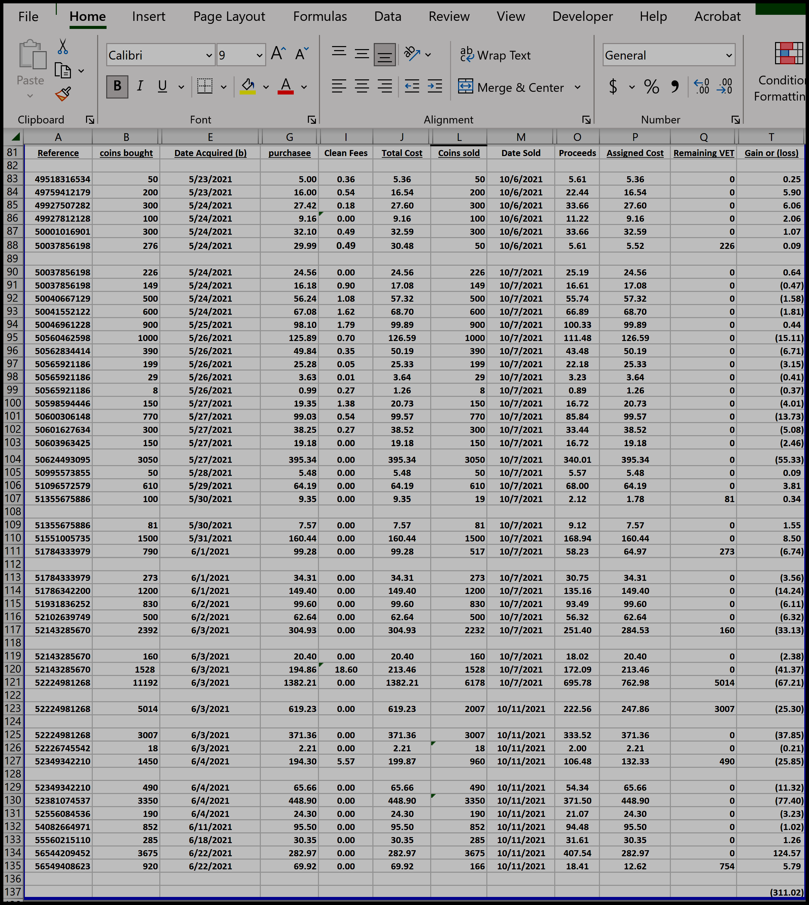Click the Select All corner triangle

pyautogui.click(x=15, y=137)
